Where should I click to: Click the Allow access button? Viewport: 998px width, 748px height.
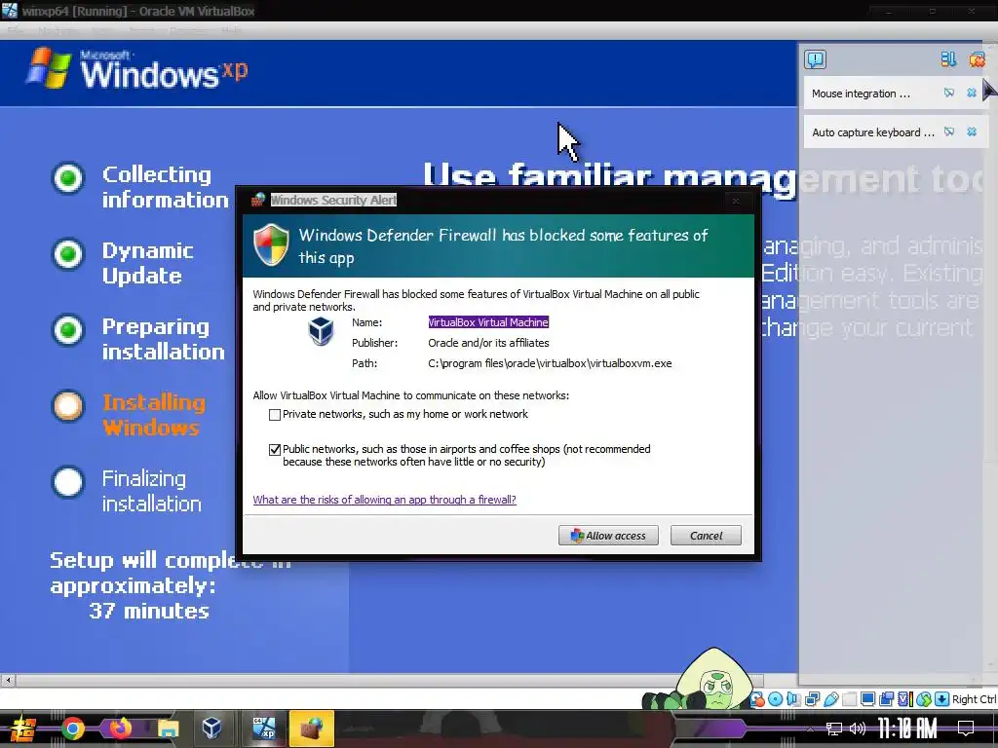coord(608,536)
